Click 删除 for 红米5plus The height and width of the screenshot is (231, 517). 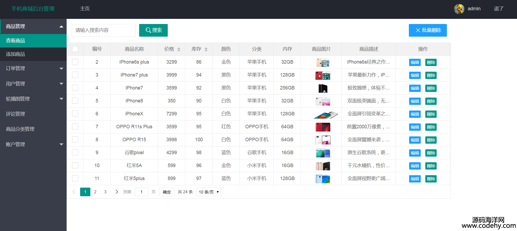click(431, 179)
